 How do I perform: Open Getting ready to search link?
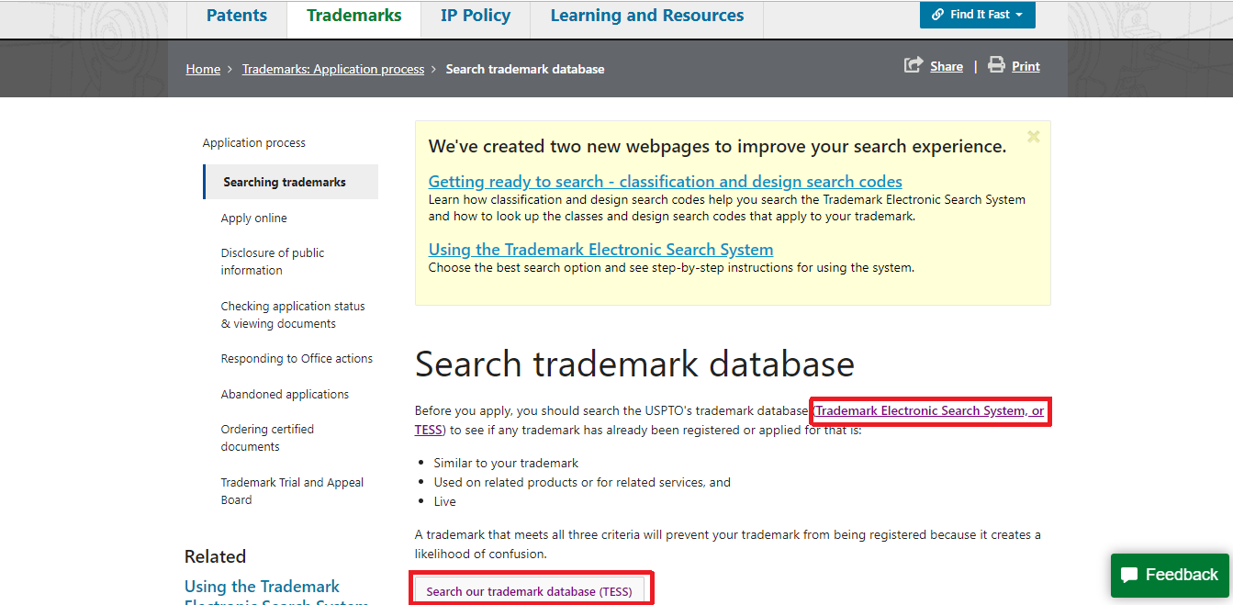(665, 182)
